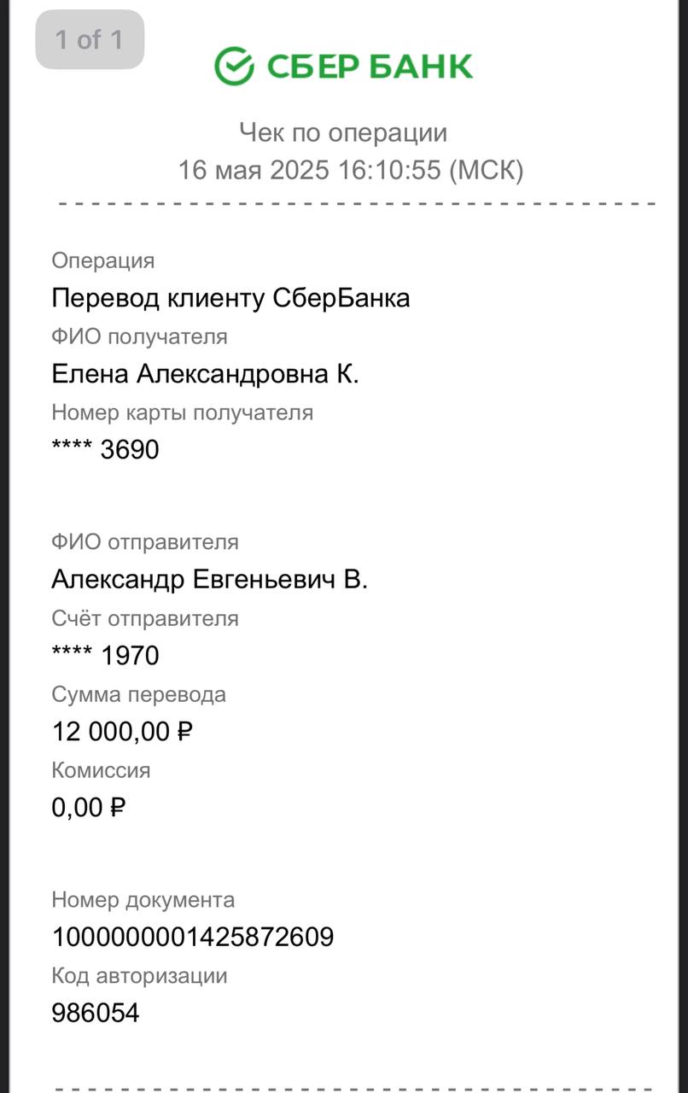Click the document number 1000000001425872609
The image size is (688, 1093).
(x=193, y=938)
